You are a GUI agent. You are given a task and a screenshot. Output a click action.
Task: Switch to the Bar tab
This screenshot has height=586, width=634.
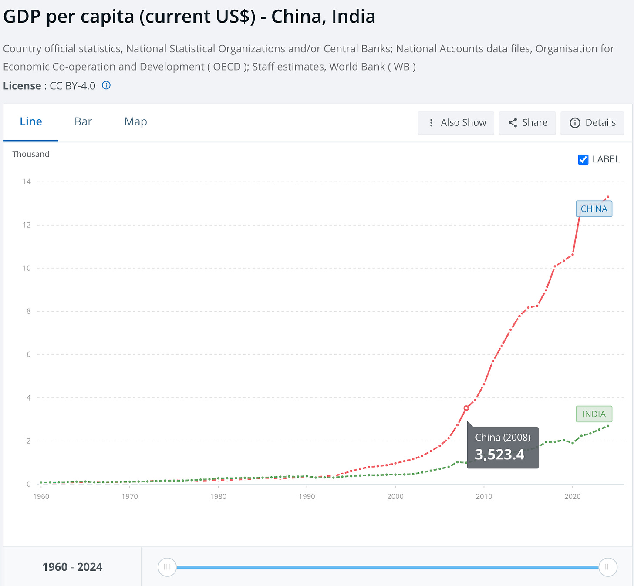tap(83, 121)
